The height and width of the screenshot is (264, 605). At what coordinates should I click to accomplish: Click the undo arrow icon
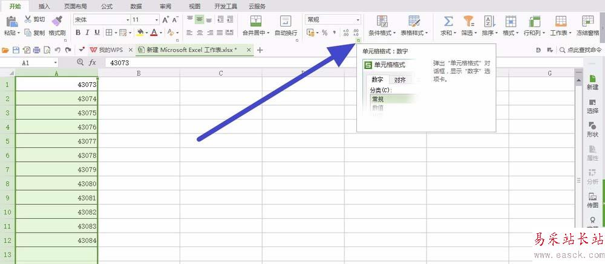point(57,50)
